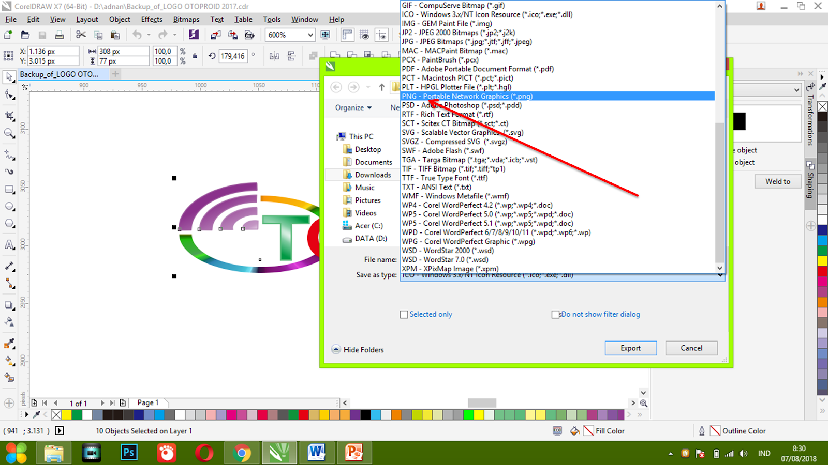Image resolution: width=828 pixels, height=465 pixels.
Task: Open the Bitmaps menu
Action: [186, 19]
